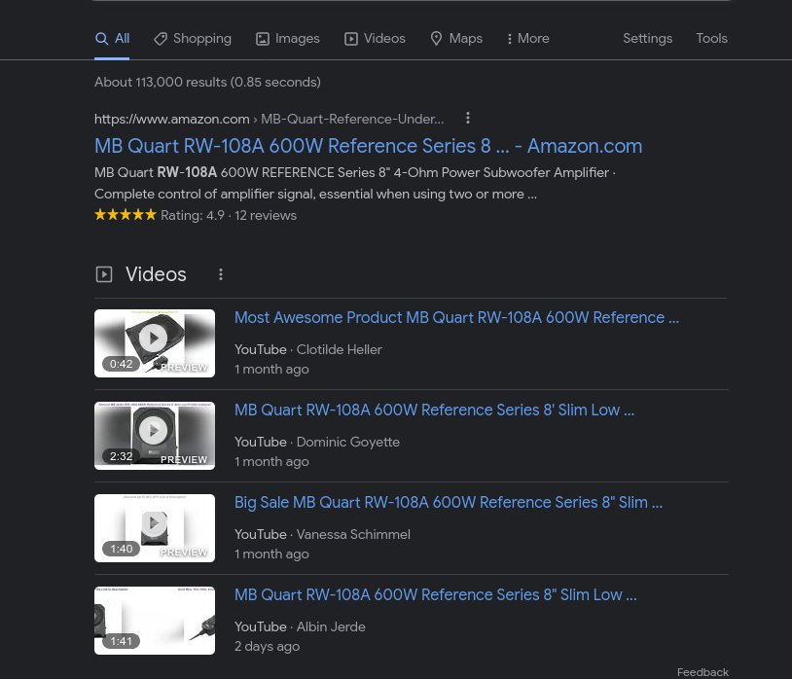Screen dimensions: 792x679
Task: Click 'YouTube · Dominic Goyette' source text
Action: pyautogui.click(x=317, y=442)
